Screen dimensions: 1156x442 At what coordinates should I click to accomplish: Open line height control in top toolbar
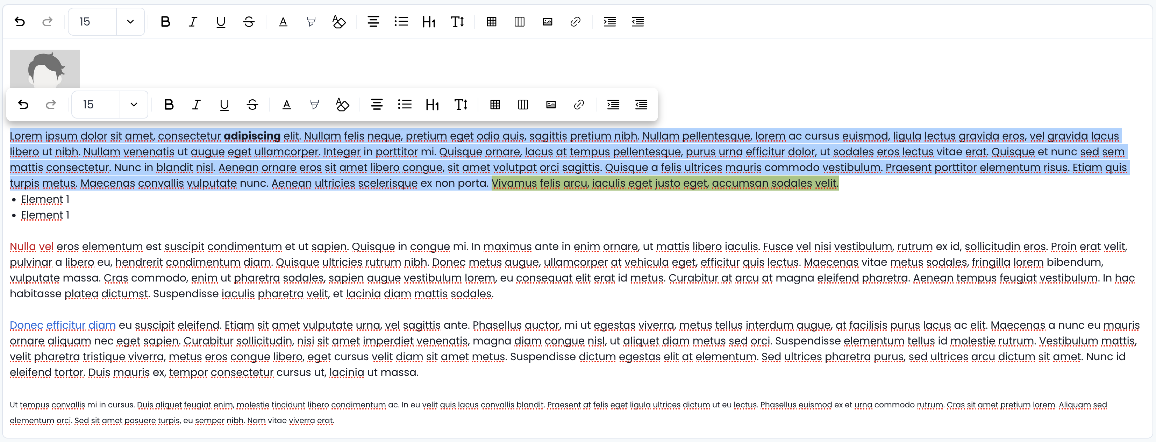pyautogui.click(x=457, y=22)
